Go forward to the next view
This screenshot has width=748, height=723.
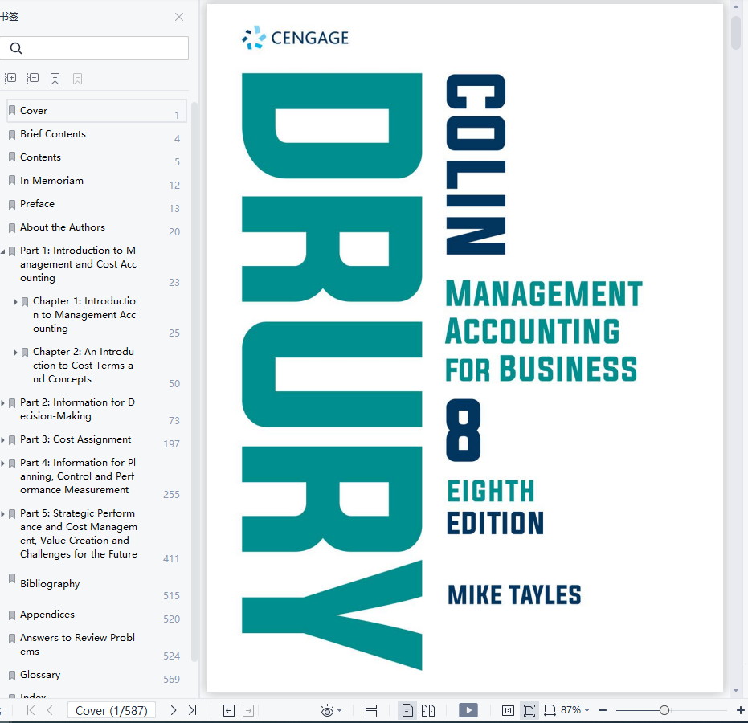(248, 711)
